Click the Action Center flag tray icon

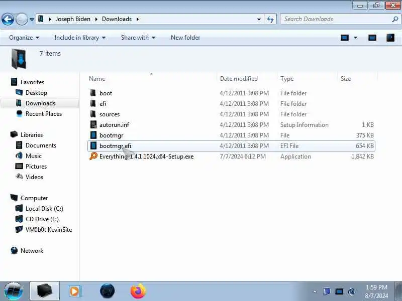[x=327, y=291]
